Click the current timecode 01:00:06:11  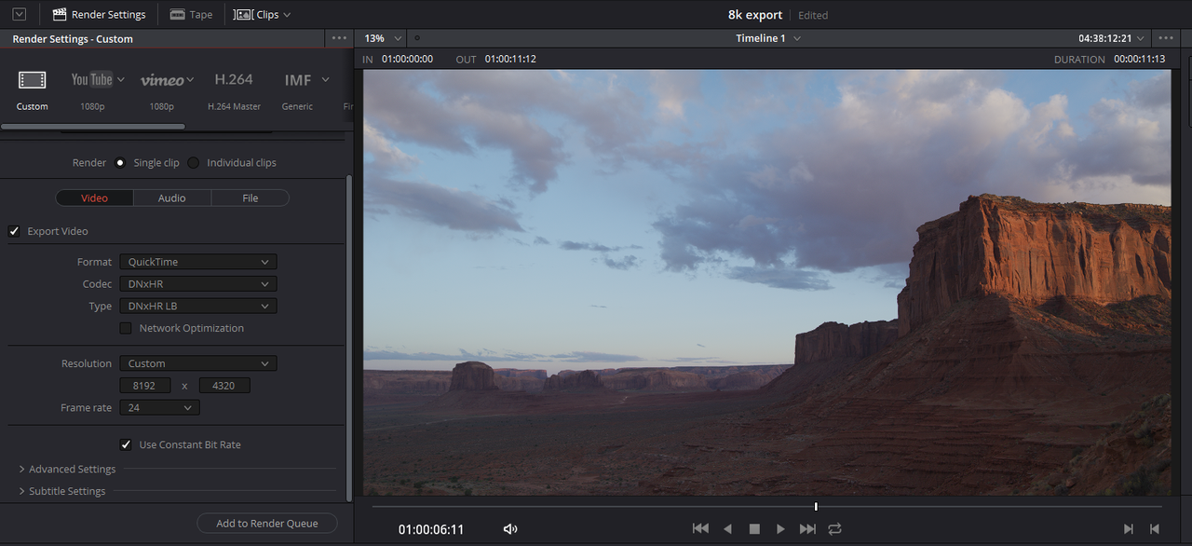[x=431, y=529]
